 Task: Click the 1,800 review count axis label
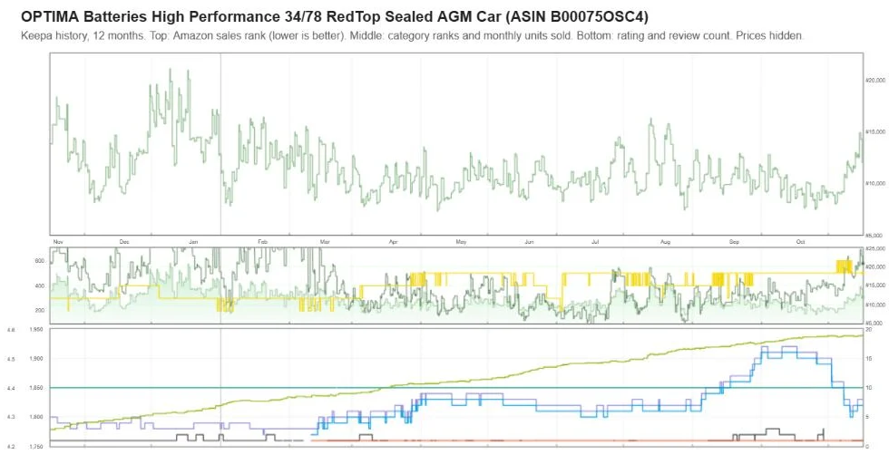tap(36, 417)
